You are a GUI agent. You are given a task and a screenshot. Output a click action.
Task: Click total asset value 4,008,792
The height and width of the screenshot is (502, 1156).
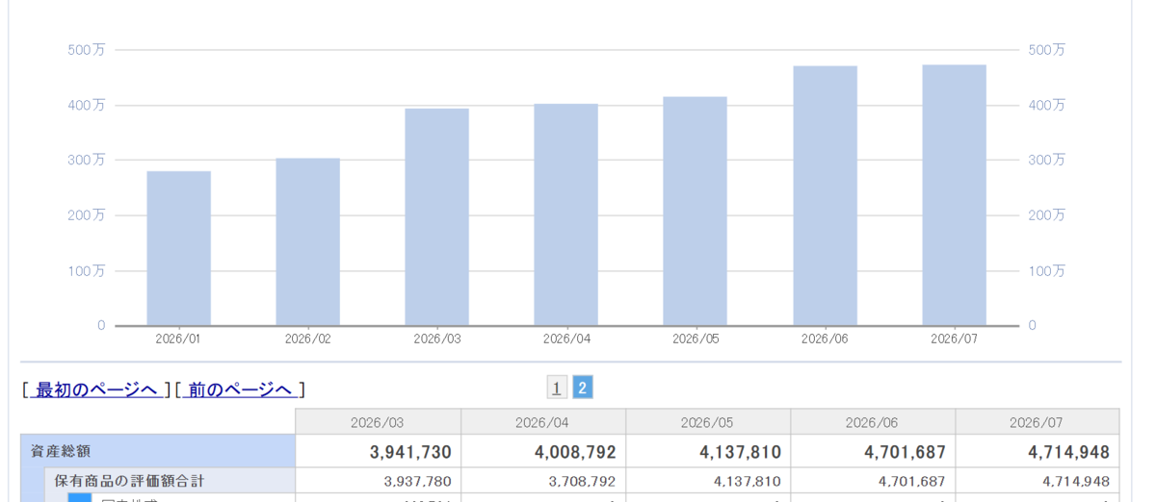pyautogui.click(x=575, y=452)
